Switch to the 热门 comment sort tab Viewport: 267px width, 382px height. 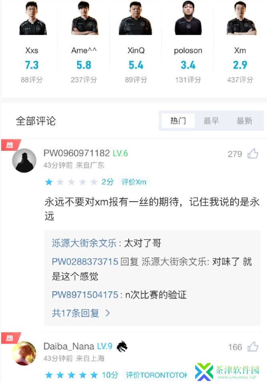click(x=178, y=120)
